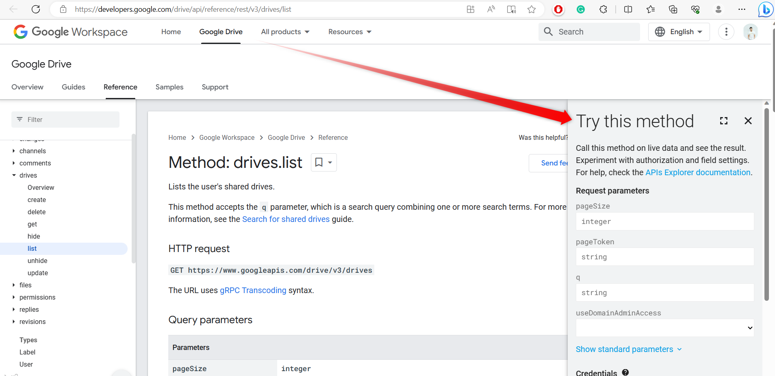This screenshot has width=775, height=376.
Task: Select the Reference tab
Action: (x=120, y=87)
